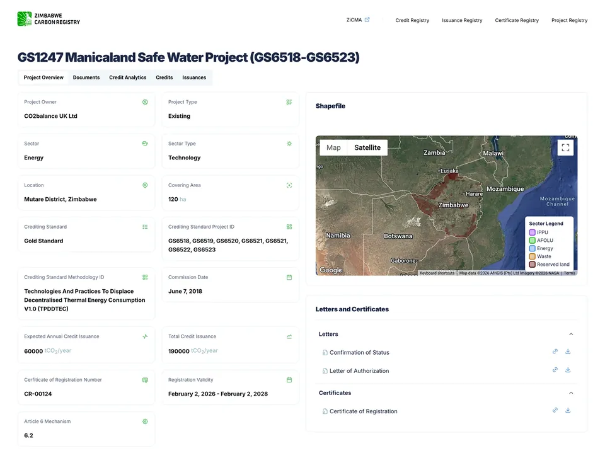This screenshot has width=605, height=458.
Task: Click the Confirmation of Status document icon
Action: coord(325,352)
